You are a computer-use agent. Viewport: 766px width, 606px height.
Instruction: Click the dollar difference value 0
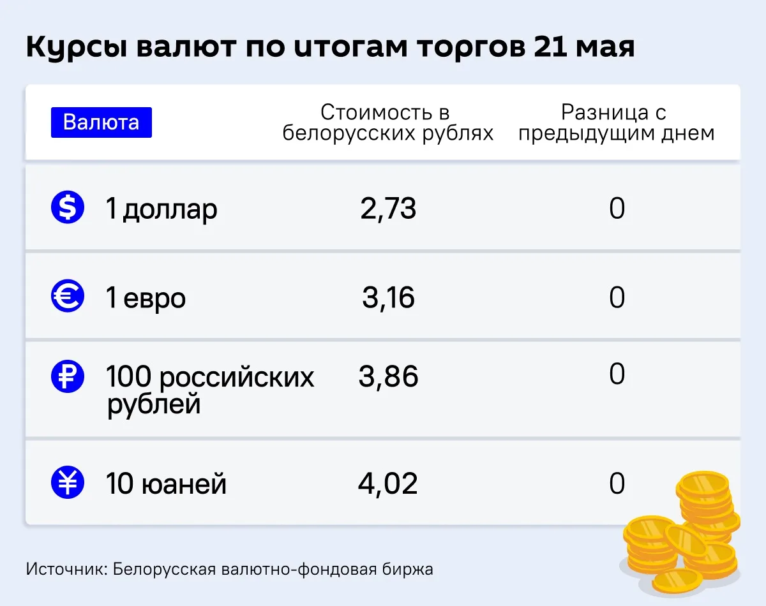coord(617,209)
